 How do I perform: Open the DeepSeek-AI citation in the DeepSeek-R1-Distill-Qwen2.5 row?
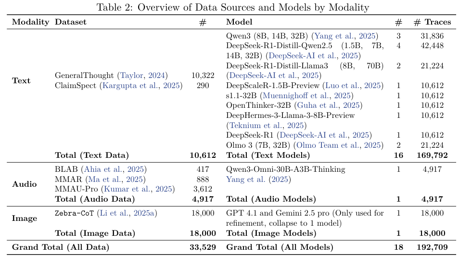point(313,56)
